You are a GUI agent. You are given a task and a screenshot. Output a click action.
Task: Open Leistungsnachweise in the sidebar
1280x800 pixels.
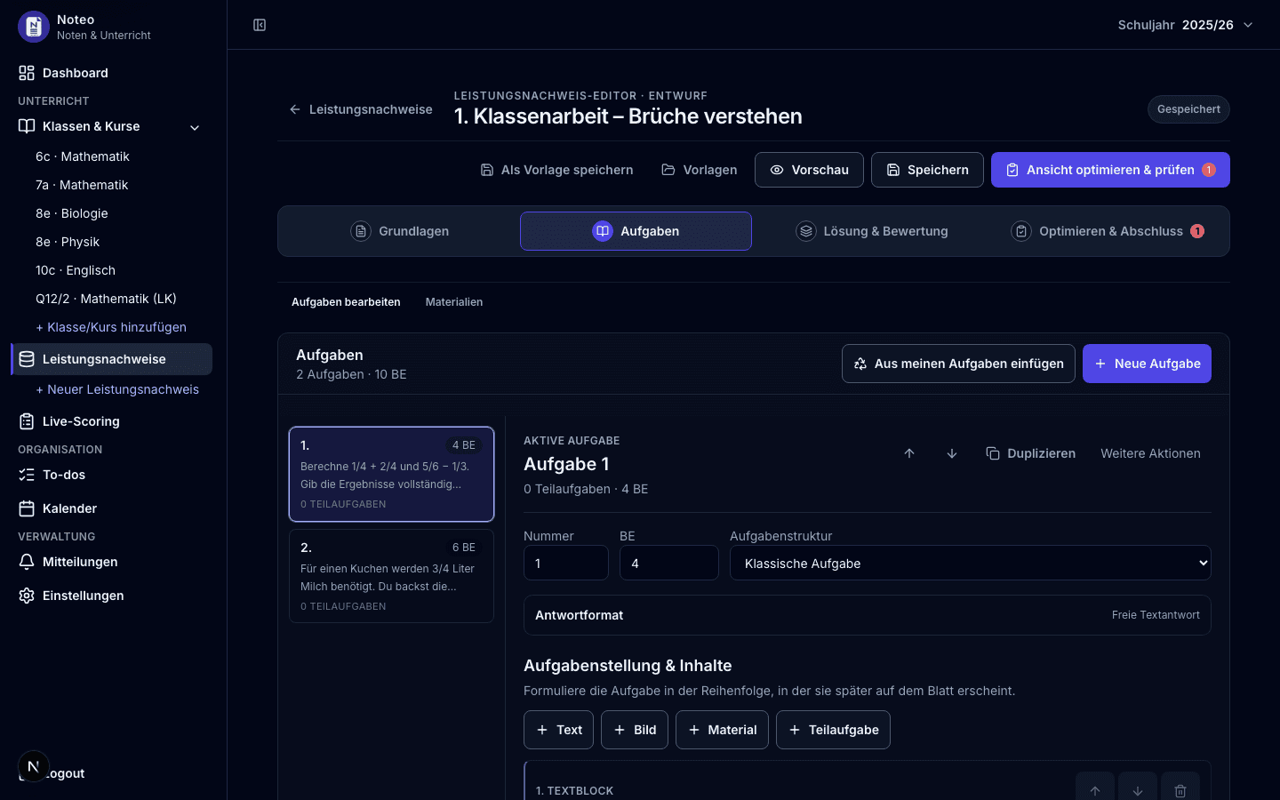[x=111, y=359]
